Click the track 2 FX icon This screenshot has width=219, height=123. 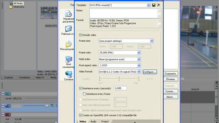(x=52, y=106)
